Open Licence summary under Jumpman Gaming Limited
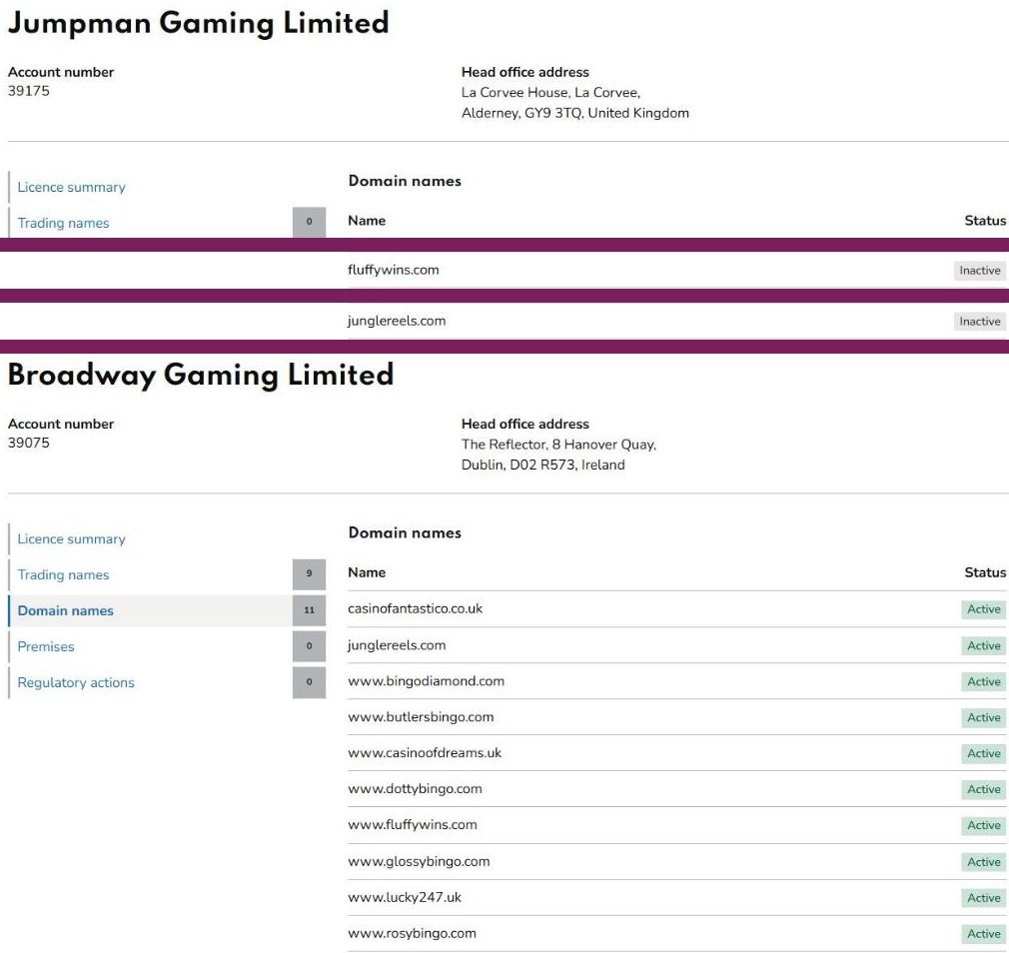Screen dimensions: 1009x953 (x=71, y=187)
